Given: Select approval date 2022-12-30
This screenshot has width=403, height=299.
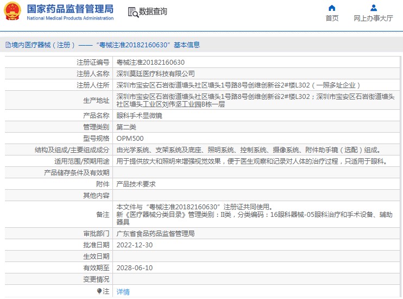Looking at the screenshot, I should [x=134, y=245].
